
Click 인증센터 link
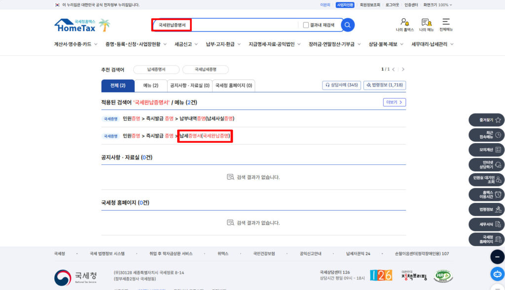411,5
